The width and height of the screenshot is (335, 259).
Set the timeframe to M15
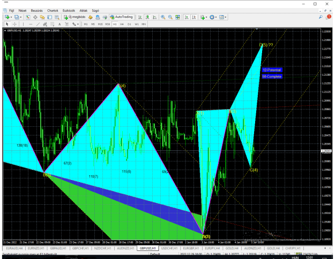[100, 24]
